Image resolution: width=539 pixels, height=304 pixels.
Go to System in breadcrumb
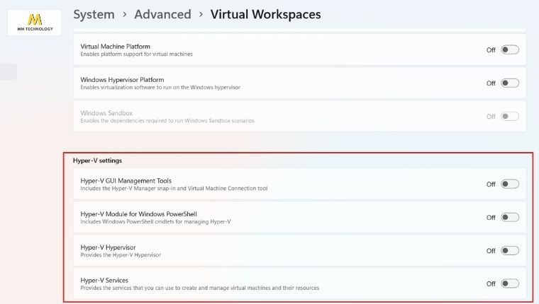click(94, 14)
